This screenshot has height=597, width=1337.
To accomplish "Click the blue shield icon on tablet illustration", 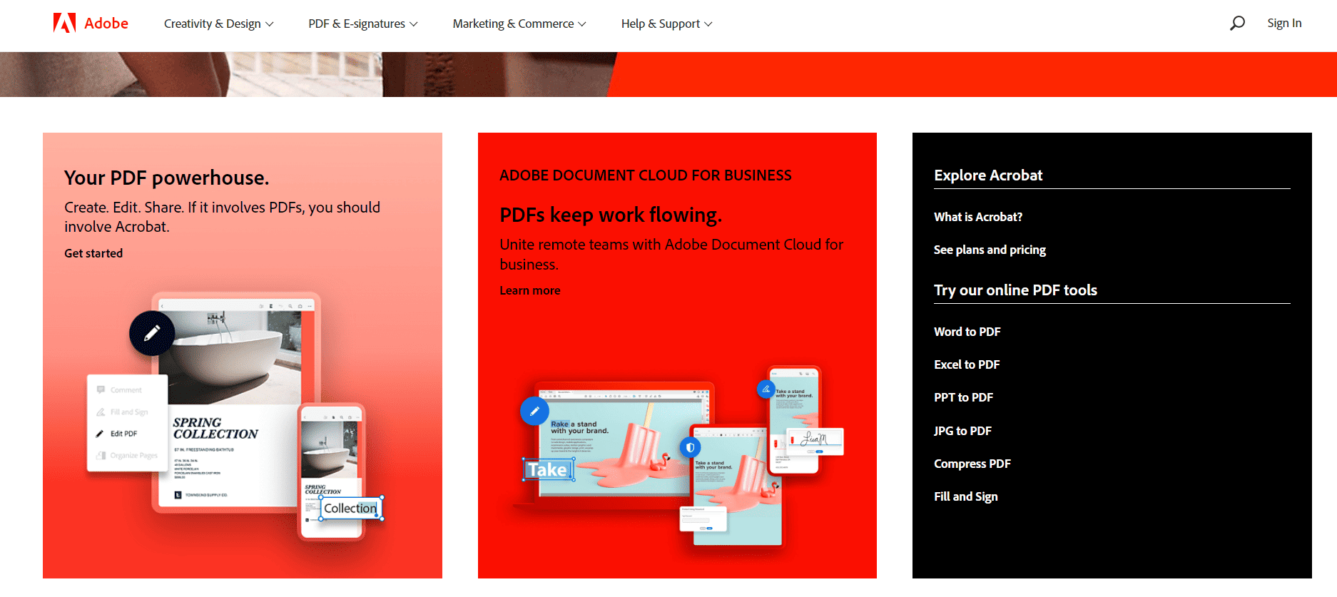I will (690, 447).
